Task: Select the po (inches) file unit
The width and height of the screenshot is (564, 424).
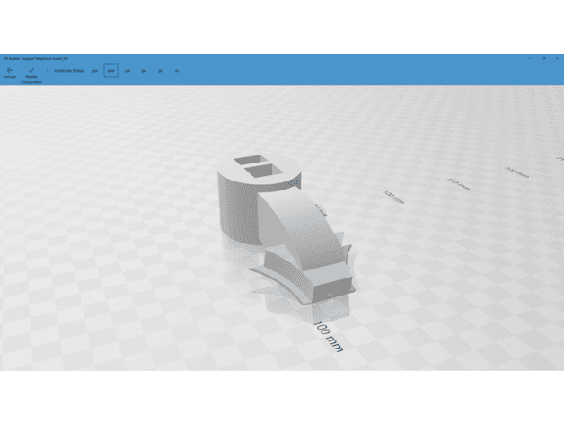Action: click(x=144, y=71)
